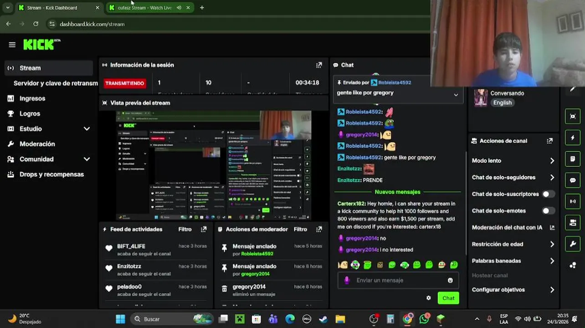Click the chat bubble sidebar icon
The image size is (585, 328).
tap(573, 180)
